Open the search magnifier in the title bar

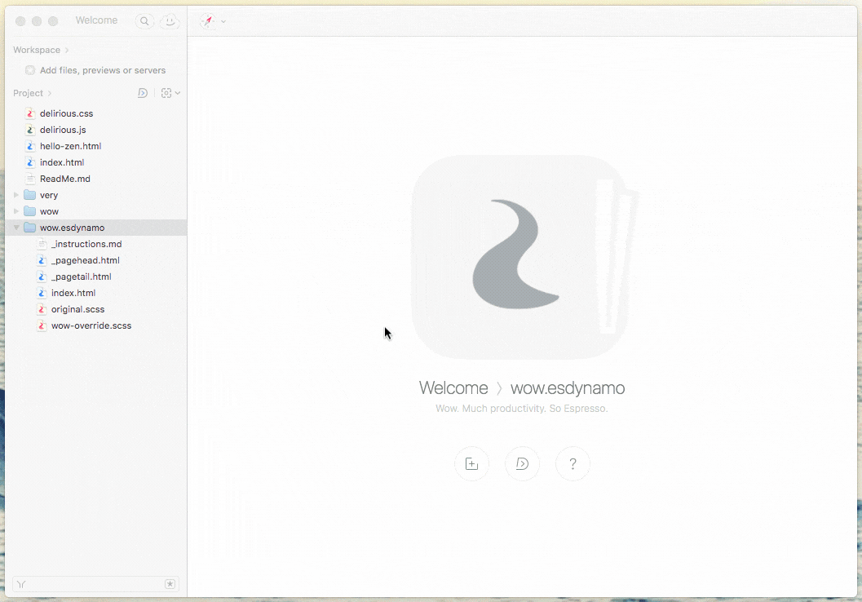[144, 21]
